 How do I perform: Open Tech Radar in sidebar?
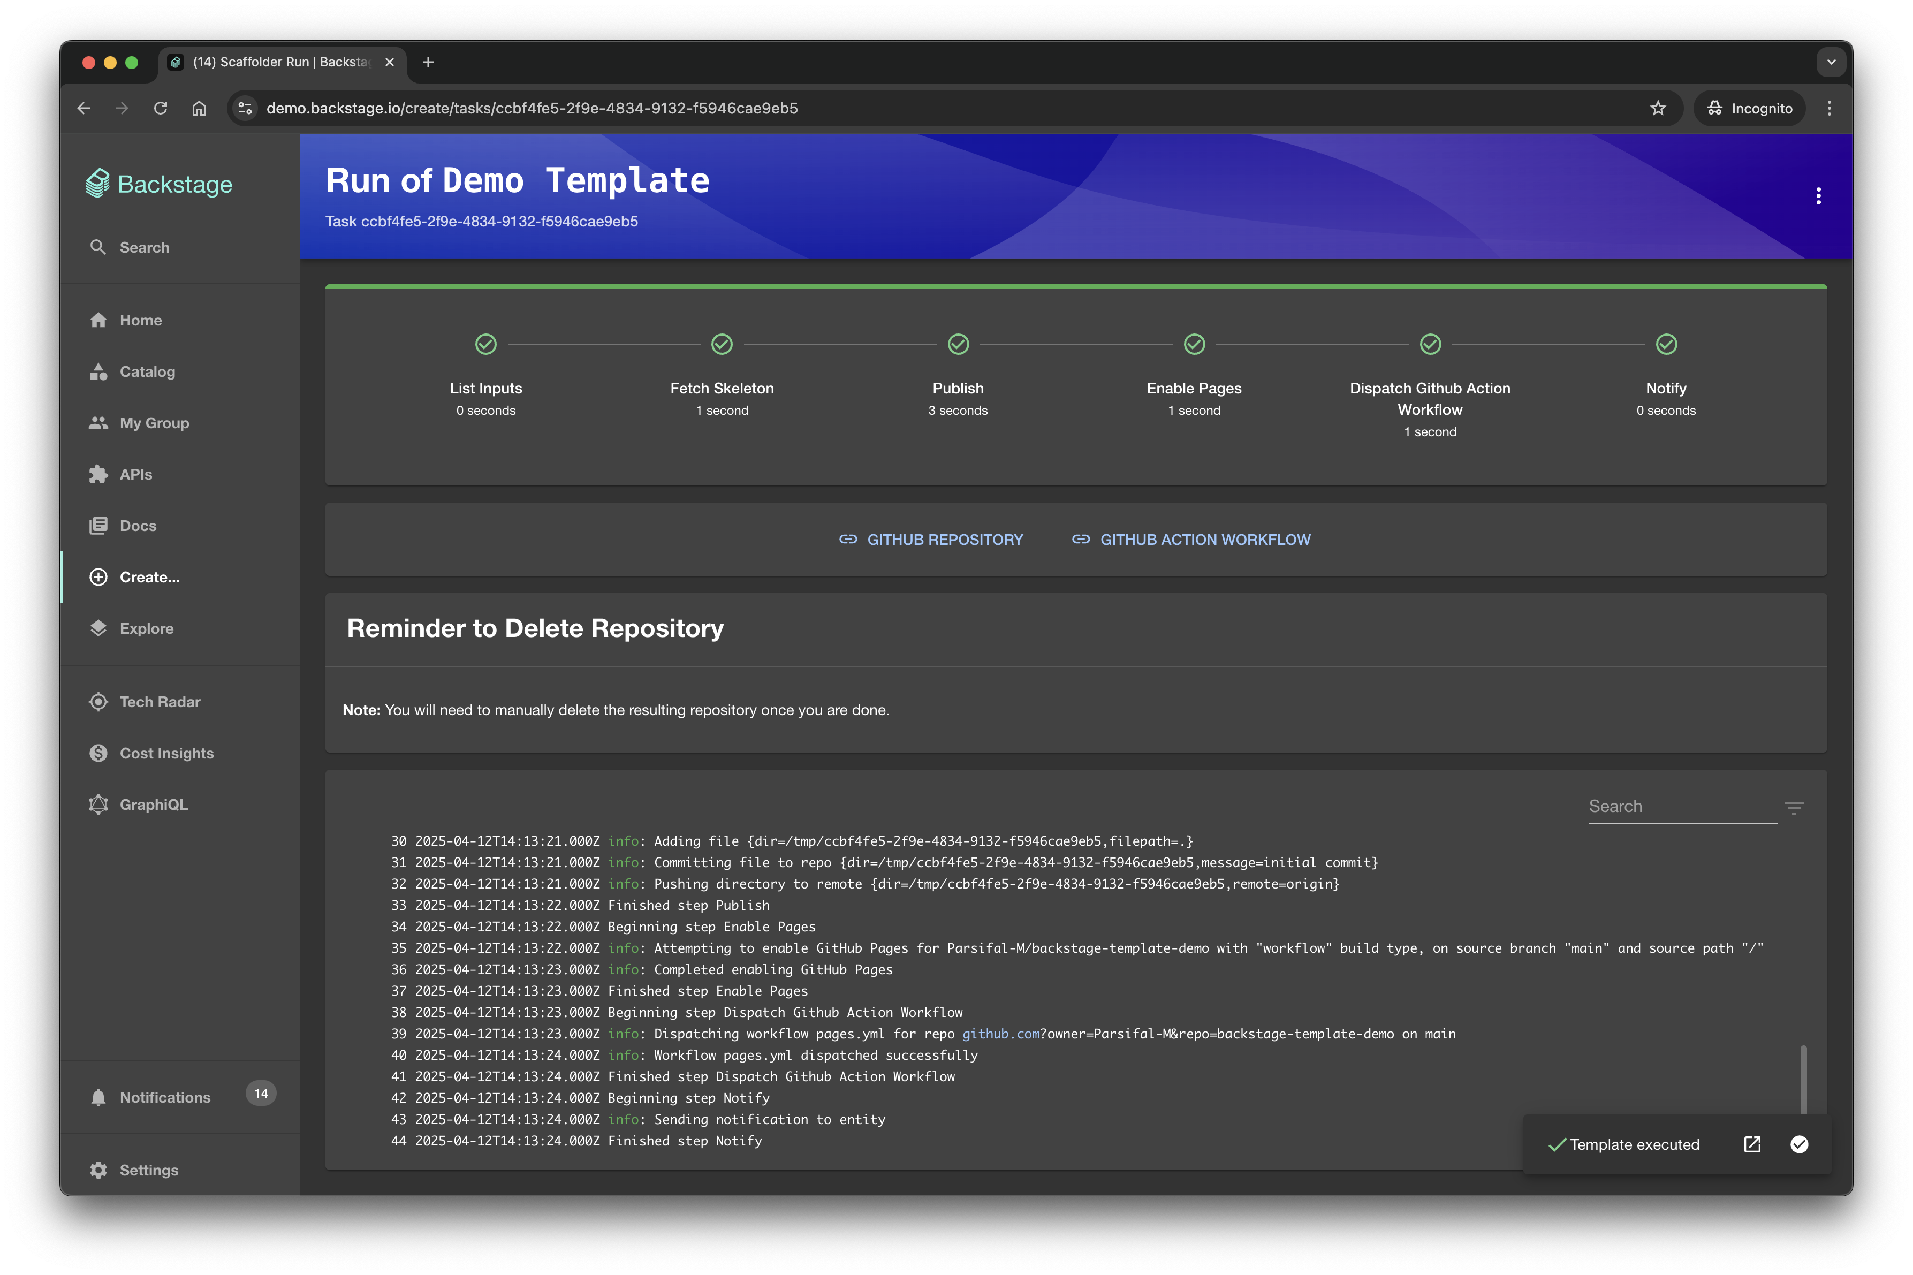(x=160, y=702)
